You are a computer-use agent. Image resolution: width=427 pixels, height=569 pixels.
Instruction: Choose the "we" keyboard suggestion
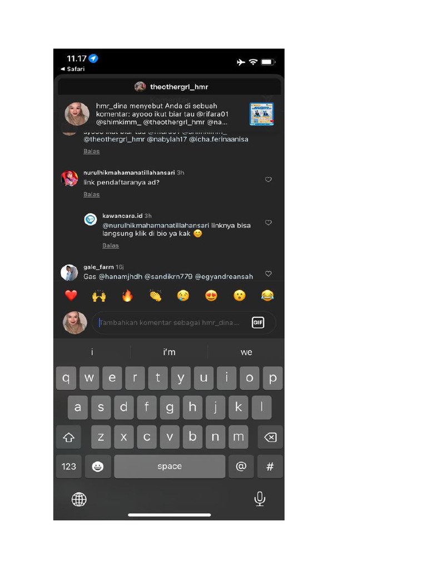(x=246, y=352)
